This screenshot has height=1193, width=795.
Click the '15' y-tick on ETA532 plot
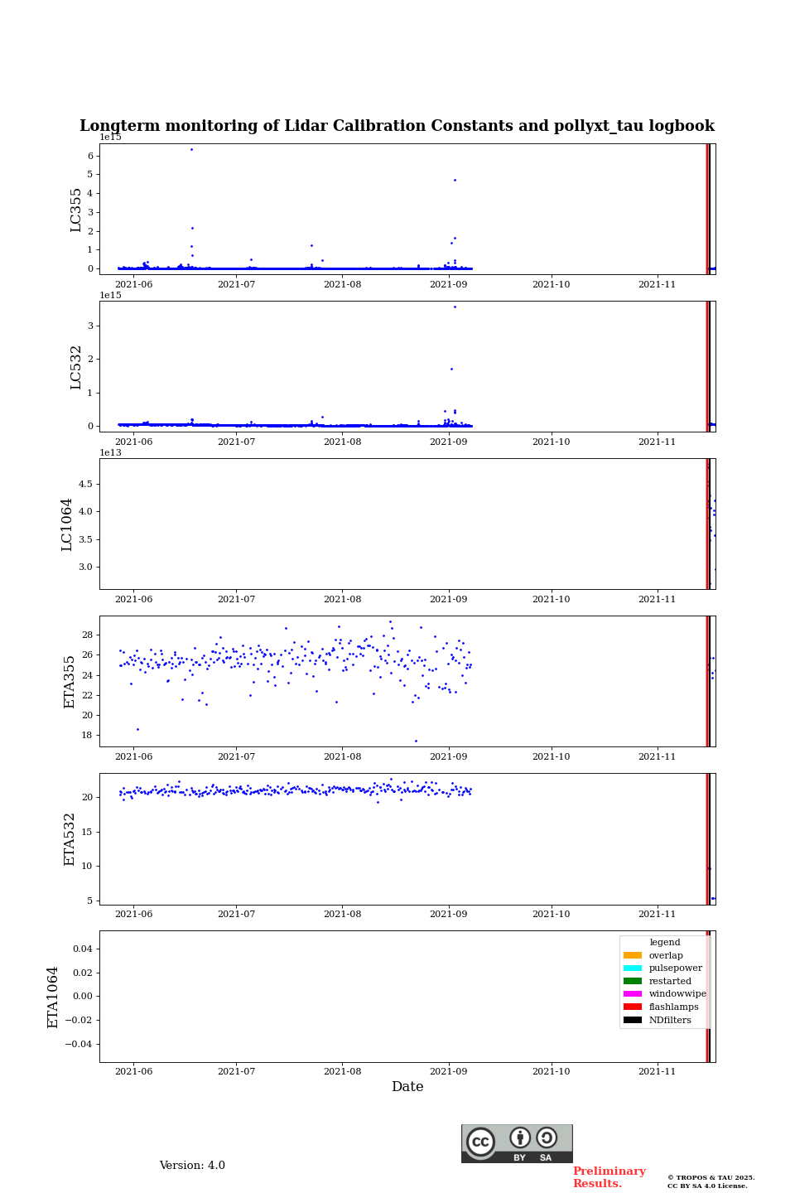[x=88, y=832]
